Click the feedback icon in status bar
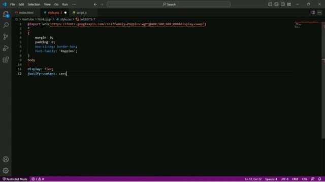 coord(313,179)
